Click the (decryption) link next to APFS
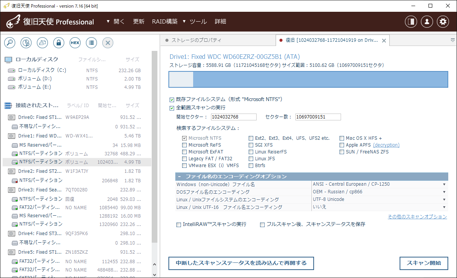The height and width of the screenshot is (278, 457). pos(386,145)
